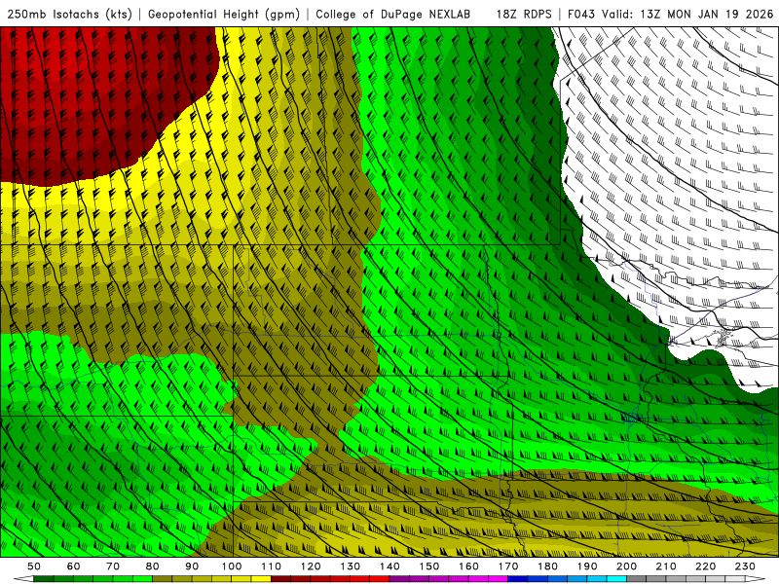779x584 pixels.
Task: Click the '18Z RDPS' model run label
Action: tap(524, 15)
